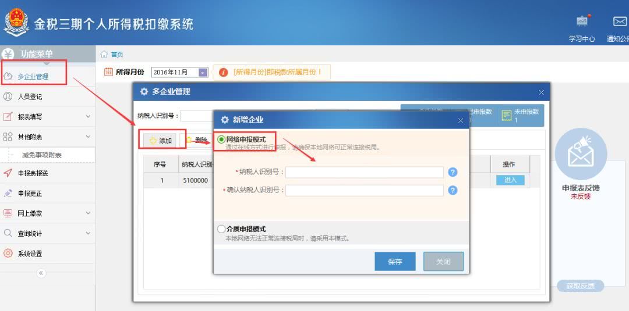Select the 介质申报模式 radio button

click(x=221, y=229)
